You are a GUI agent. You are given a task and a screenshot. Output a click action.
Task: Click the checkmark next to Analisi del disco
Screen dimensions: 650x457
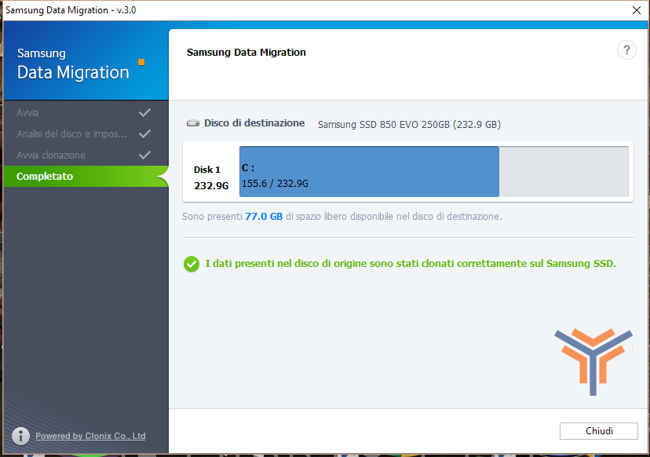(x=144, y=134)
